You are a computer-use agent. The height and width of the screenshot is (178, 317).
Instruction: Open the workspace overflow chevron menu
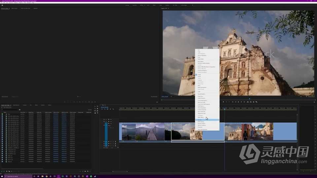192,5
